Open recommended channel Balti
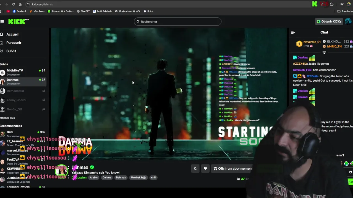Viewport: 353px width, 198px height. (x=23, y=134)
